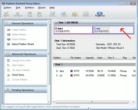The image size is (138, 110).
Task: Click the Partition column header
Action: 61,58
